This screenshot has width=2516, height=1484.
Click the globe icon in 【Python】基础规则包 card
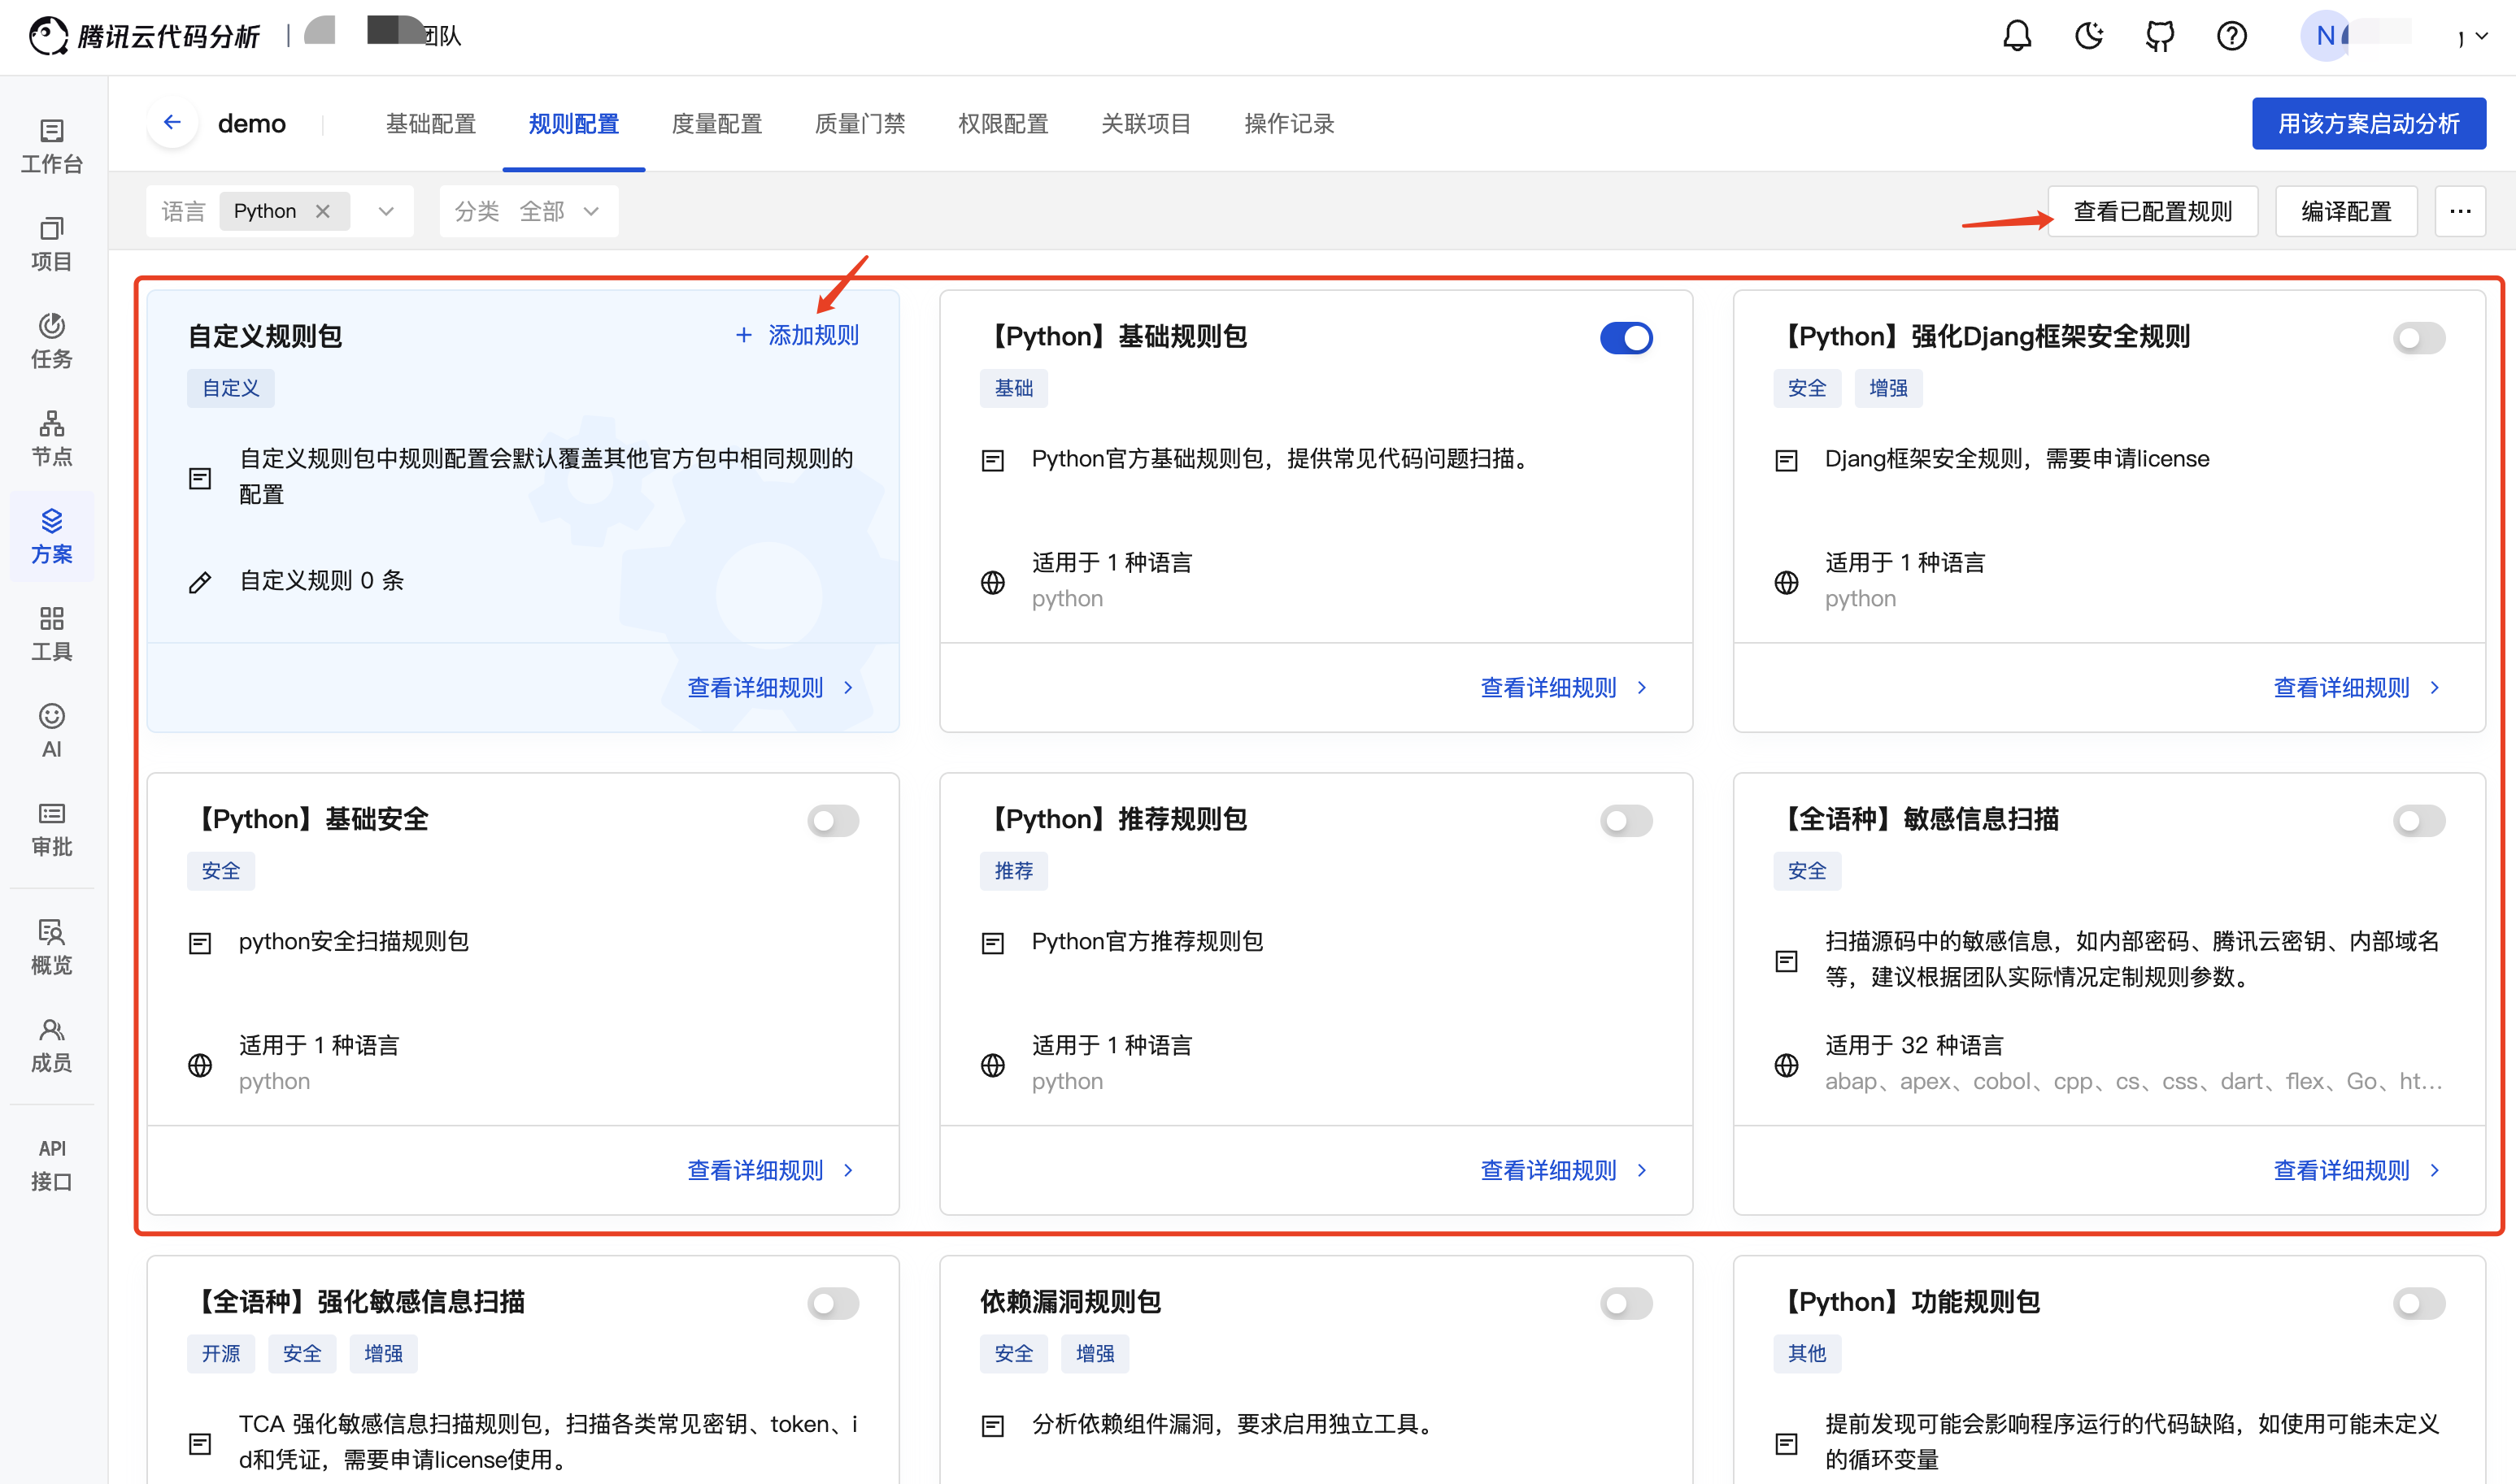click(x=992, y=582)
